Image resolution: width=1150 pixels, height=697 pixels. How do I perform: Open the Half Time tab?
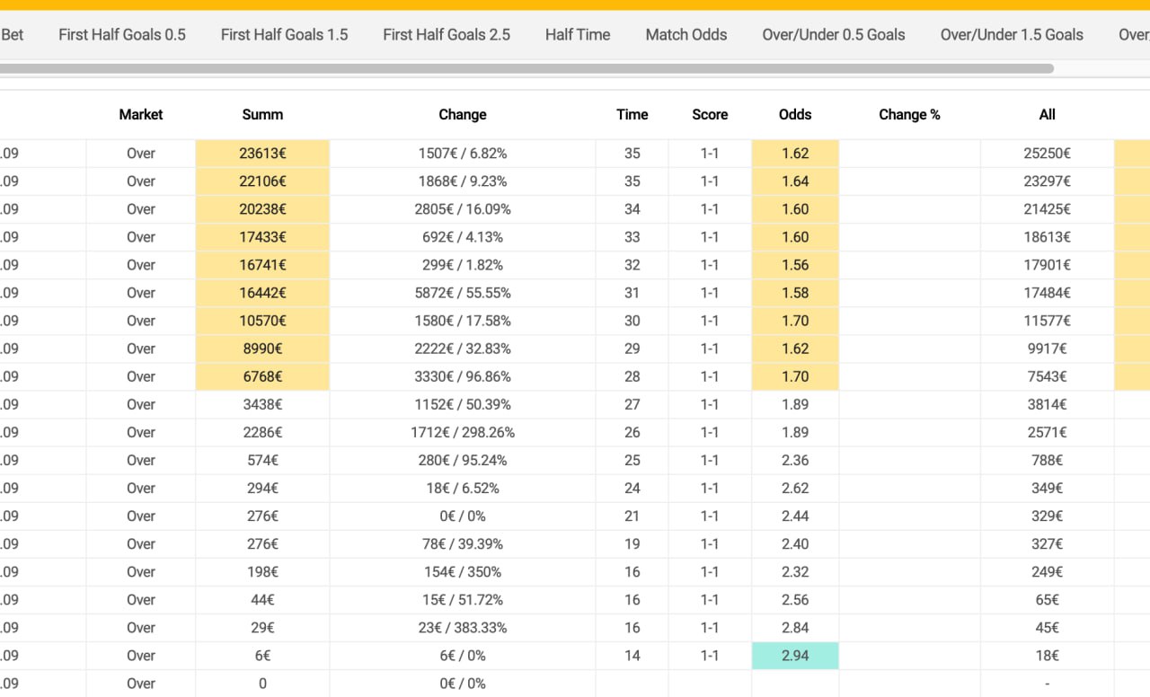(x=578, y=35)
